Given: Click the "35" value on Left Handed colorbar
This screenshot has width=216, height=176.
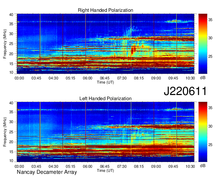Looking at the screenshot, I should tap(210, 108).
